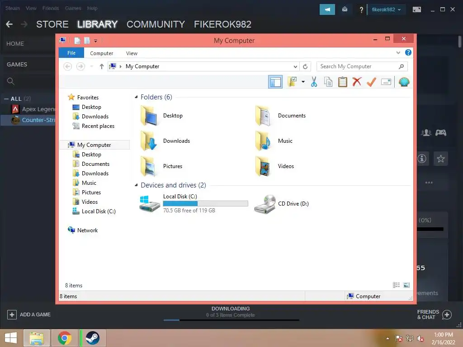Click the Rename icon in Explorer toolbar

click(386, 82)
